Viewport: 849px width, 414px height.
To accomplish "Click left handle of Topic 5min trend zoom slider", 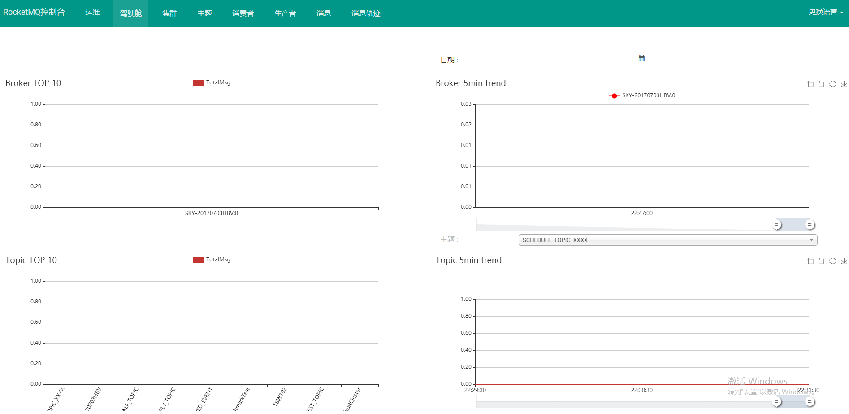I will click(777, 401).
